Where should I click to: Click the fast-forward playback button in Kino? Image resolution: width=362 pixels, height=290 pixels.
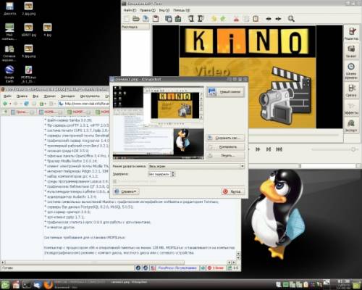(x=258, y=149)
